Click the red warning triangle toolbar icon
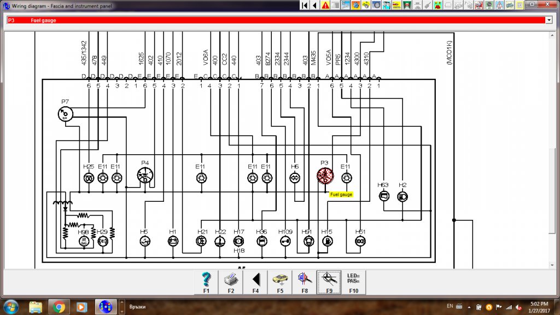This screenshot has height=315, width=560. pyautogui.click(x=325, y=5)
